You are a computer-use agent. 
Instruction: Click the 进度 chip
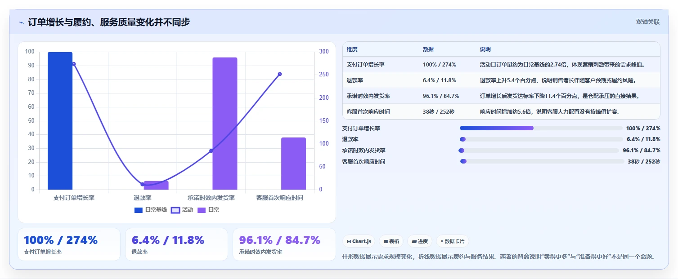[419, 241]
